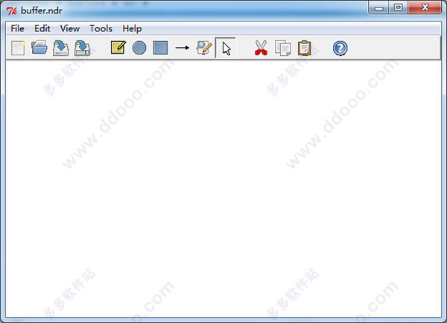Select the arrow connector tool
447x323 pixels.
point(183,48)
